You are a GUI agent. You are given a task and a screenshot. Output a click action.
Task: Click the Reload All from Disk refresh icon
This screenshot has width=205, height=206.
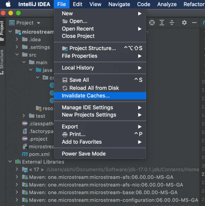pos(65,88)
